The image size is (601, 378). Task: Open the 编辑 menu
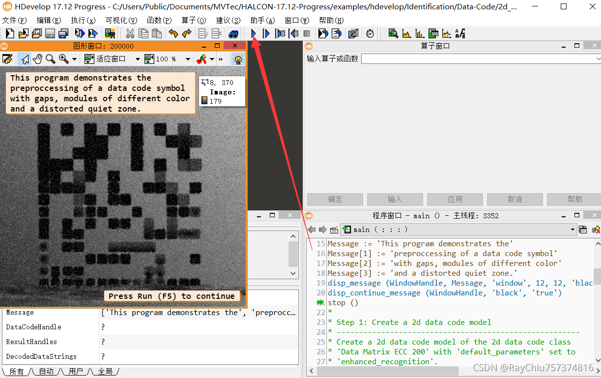click(49, 20)
